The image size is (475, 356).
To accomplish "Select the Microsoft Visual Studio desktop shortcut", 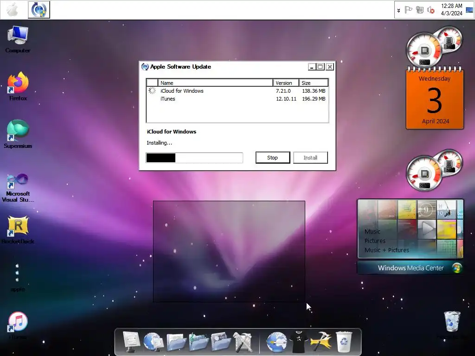I will click(18, 188).
